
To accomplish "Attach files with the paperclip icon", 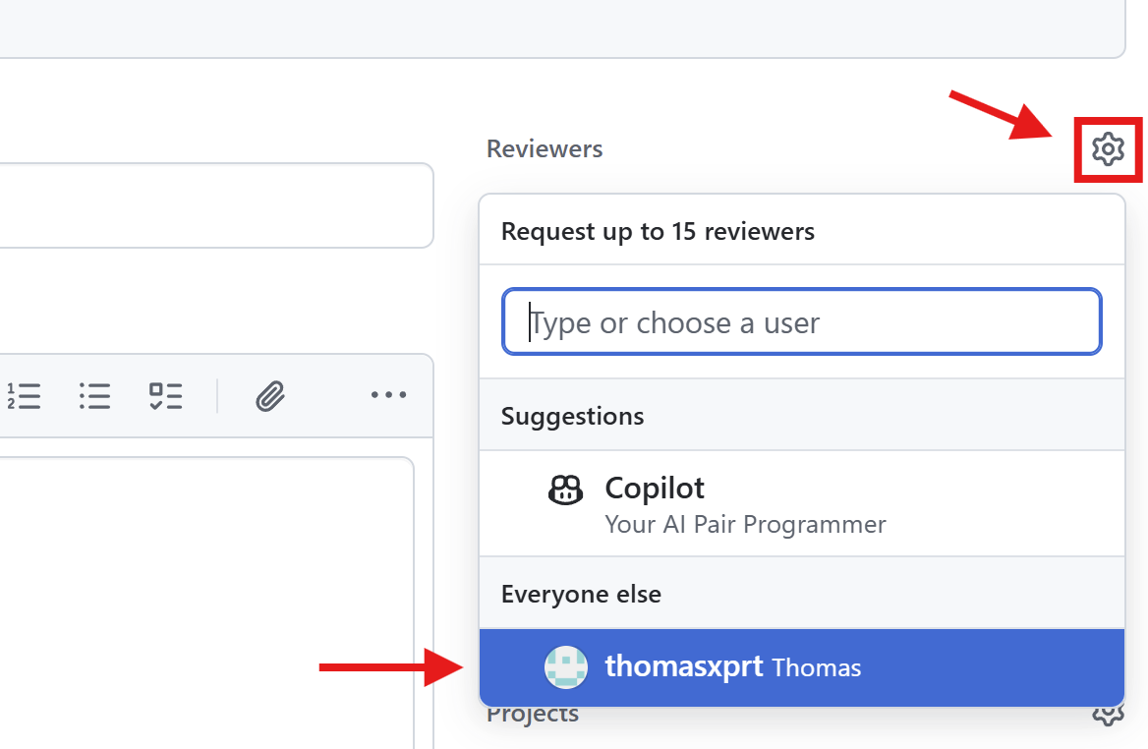I will [x=270, y=396].
